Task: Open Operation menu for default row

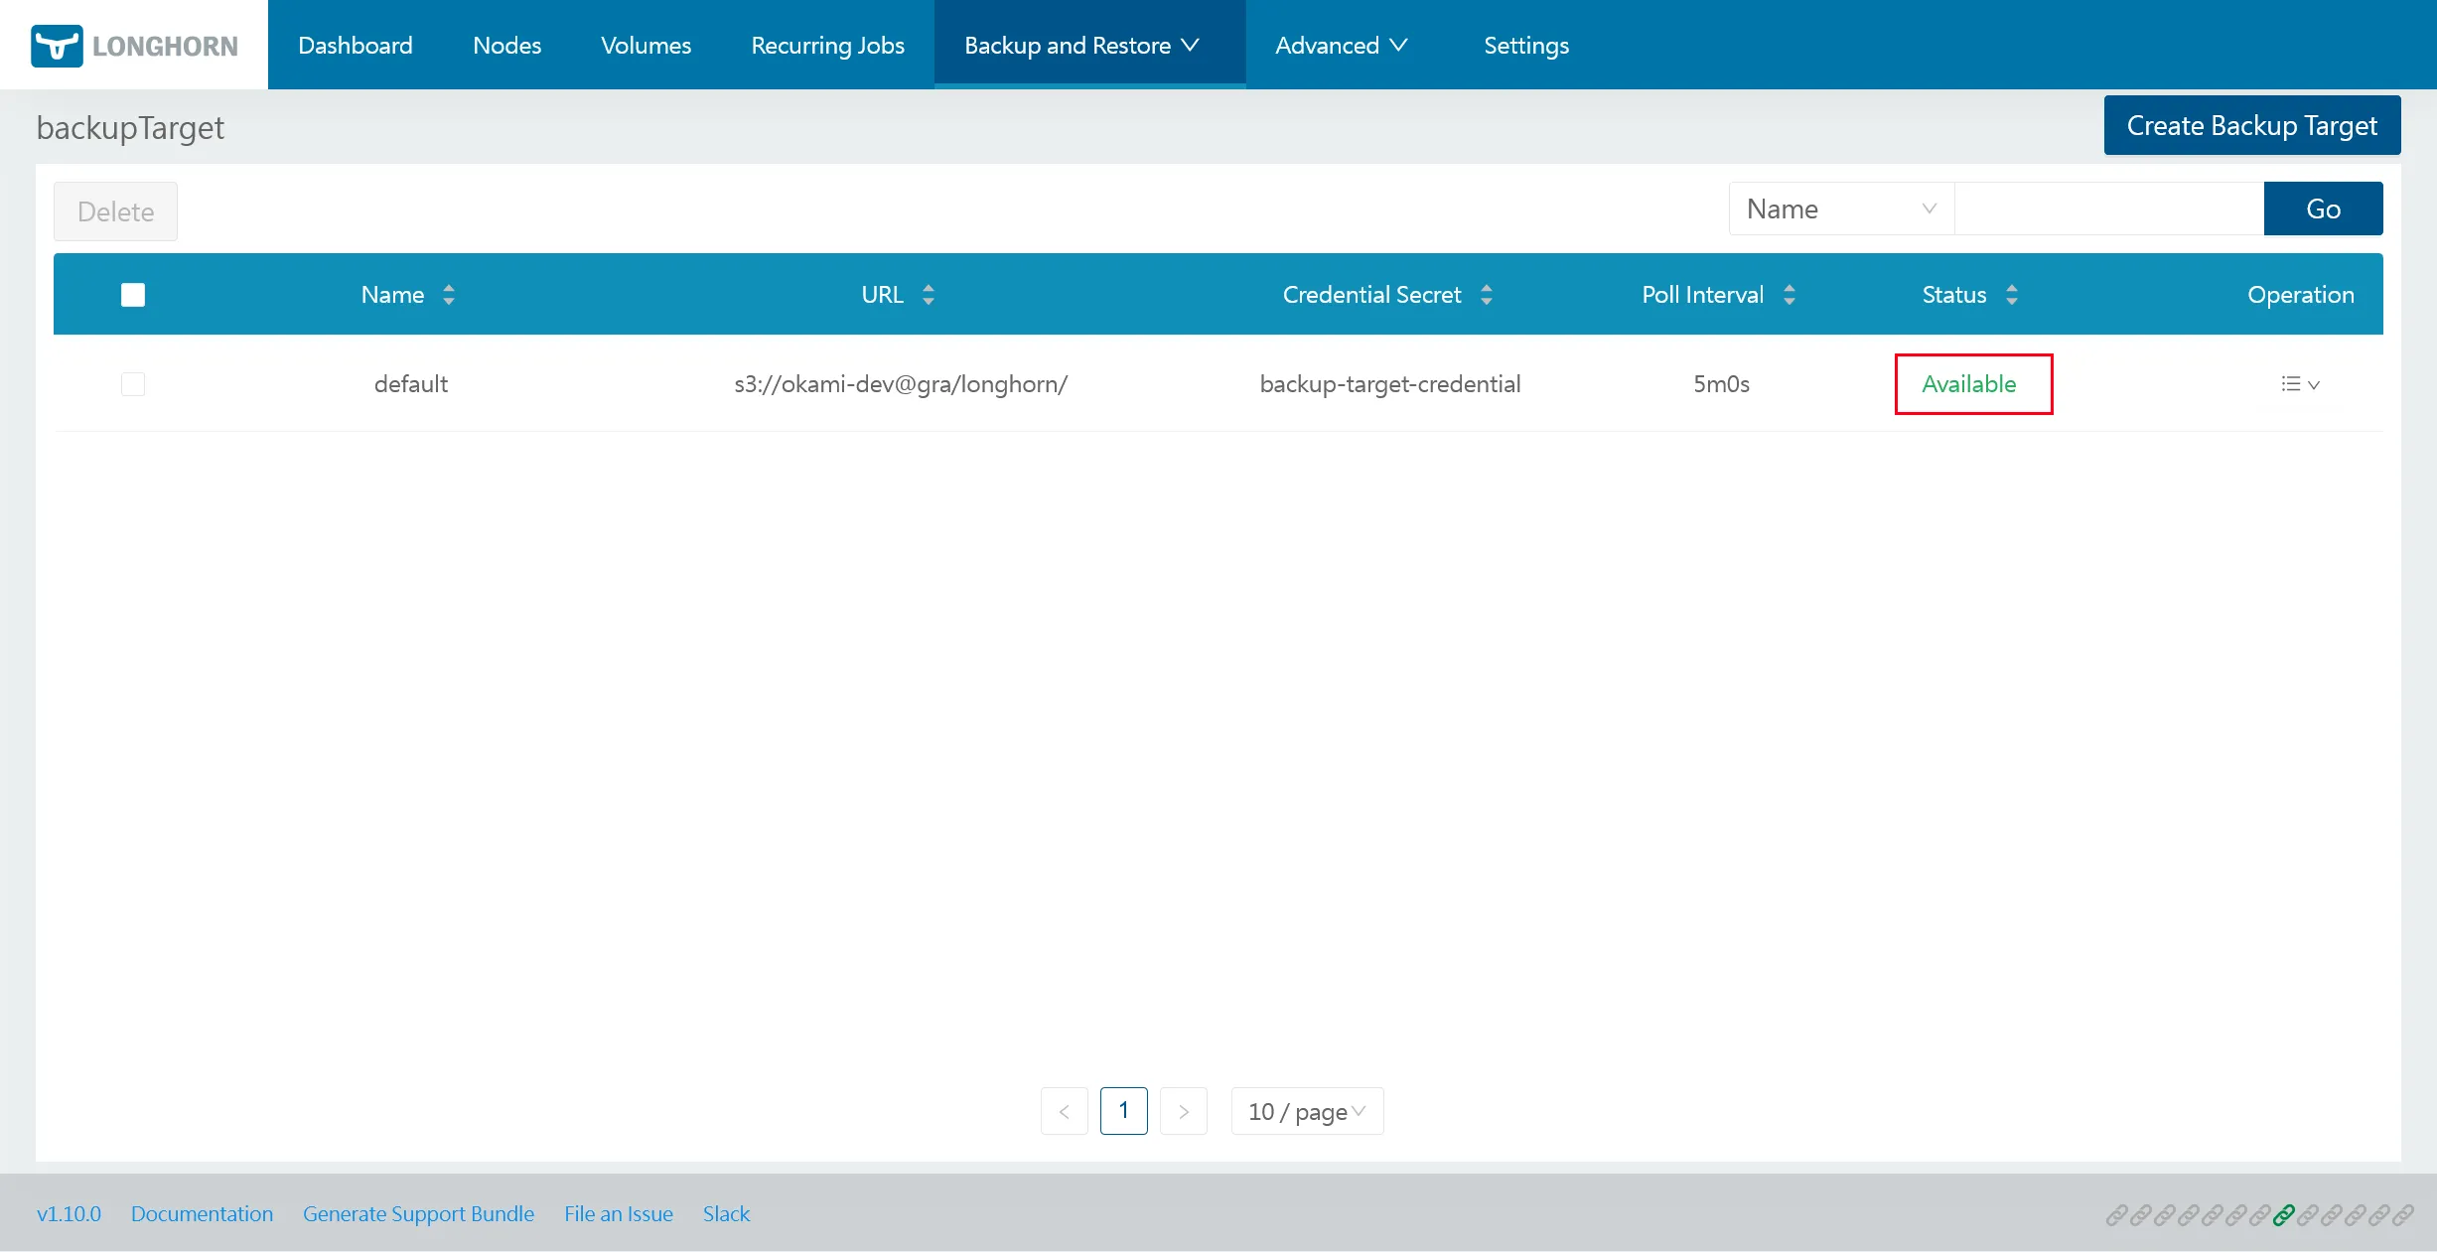Action: 2300,384
